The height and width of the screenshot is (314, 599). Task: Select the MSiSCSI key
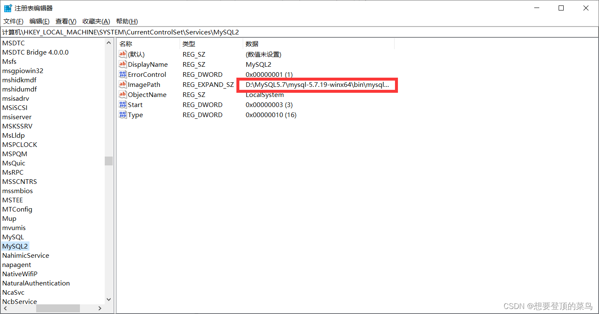pos(15,107)
